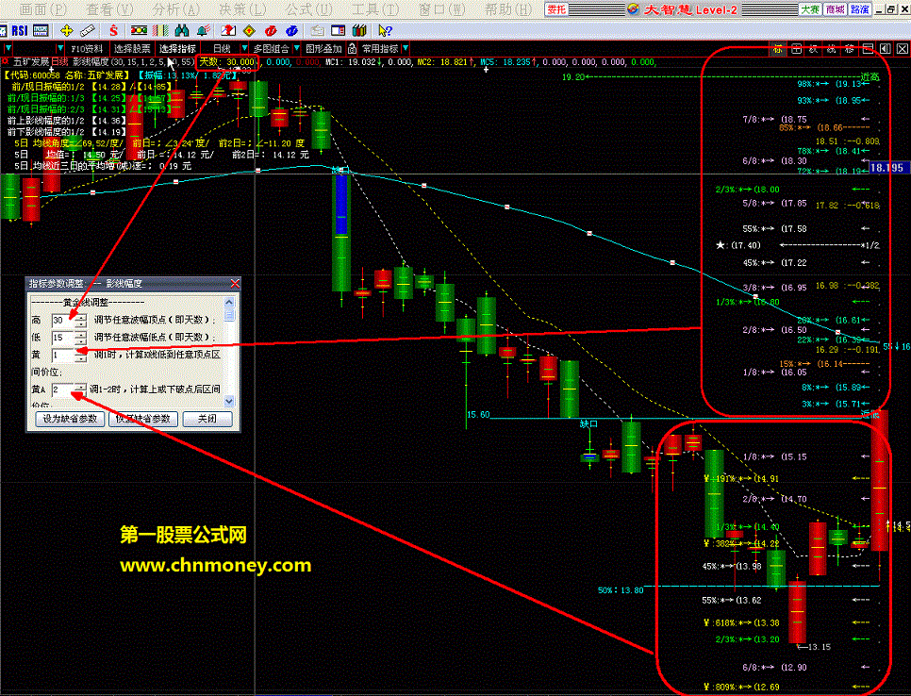Click the crosshair box icon at chart top-right
Image resolution: width=911 pixels, height=696 pixels.
[x=797, y=49]
